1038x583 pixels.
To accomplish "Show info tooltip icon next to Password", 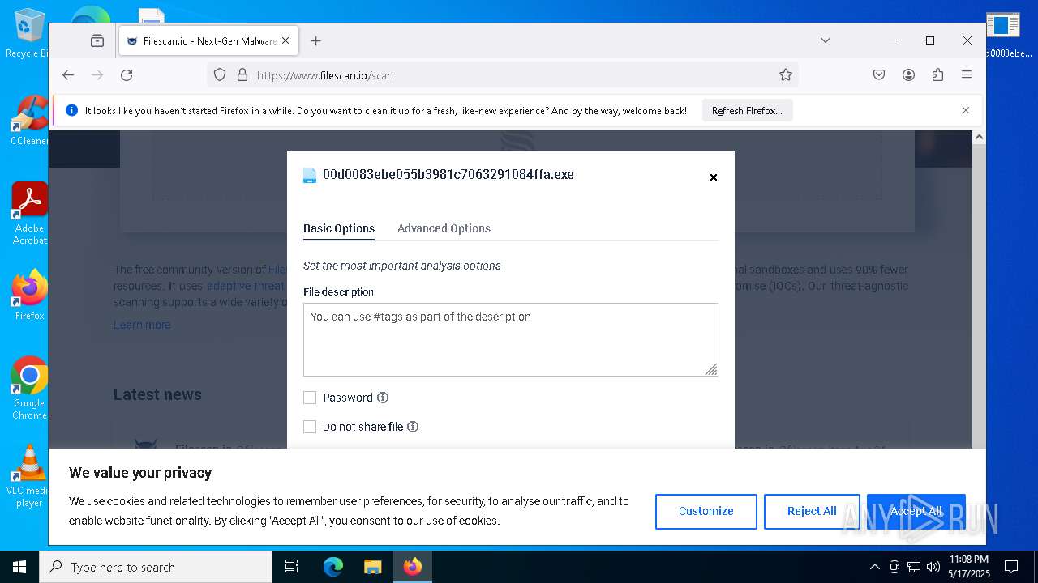I will pos(383,398).
